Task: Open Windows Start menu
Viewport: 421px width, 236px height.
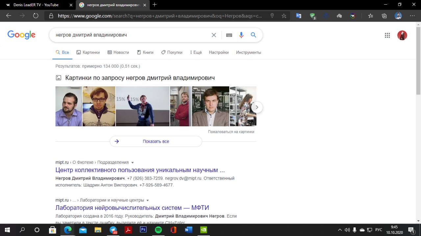Action: tap(7, 230)
